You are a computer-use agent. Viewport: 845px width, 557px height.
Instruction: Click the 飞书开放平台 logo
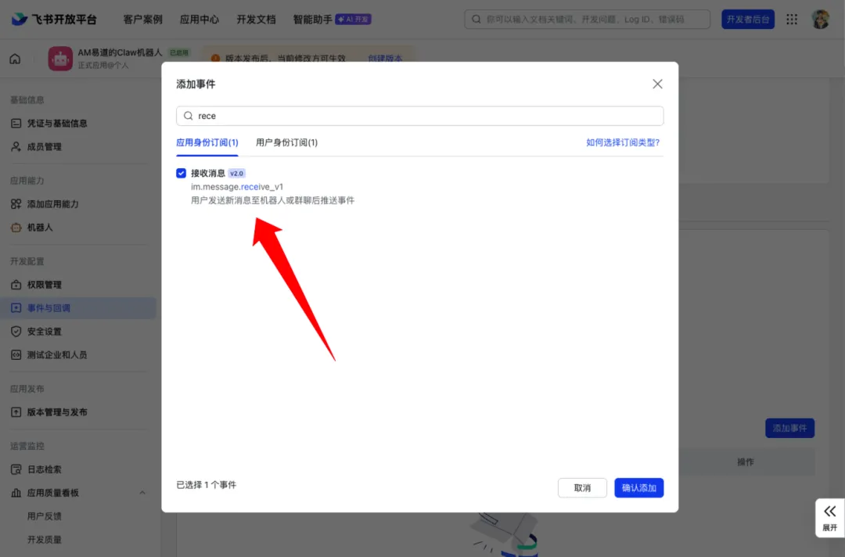pos(54,20)
